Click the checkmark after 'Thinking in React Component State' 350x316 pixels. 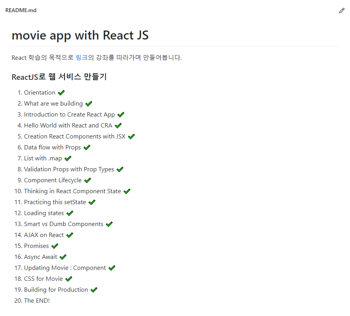pos(127,191)
